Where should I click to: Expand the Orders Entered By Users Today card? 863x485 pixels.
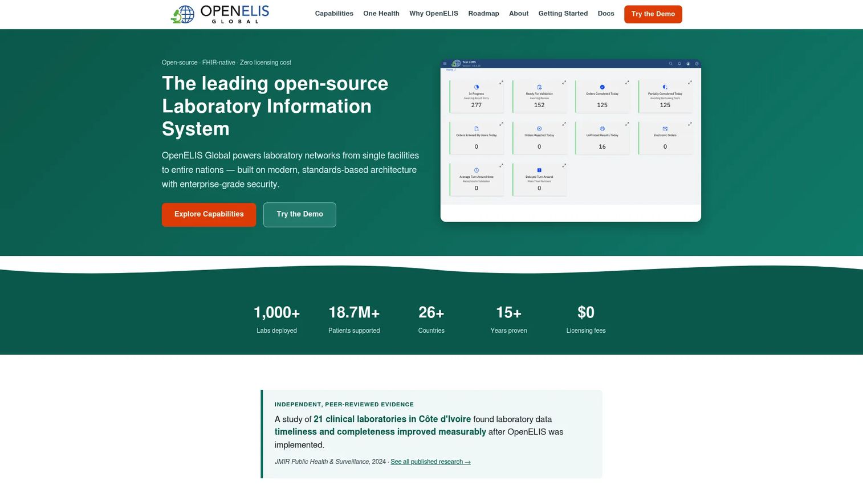point(502,124)
